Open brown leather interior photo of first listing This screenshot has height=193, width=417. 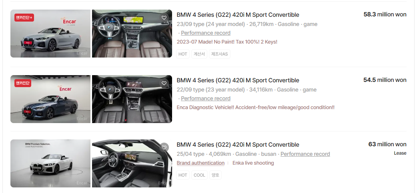coord(132,34)
